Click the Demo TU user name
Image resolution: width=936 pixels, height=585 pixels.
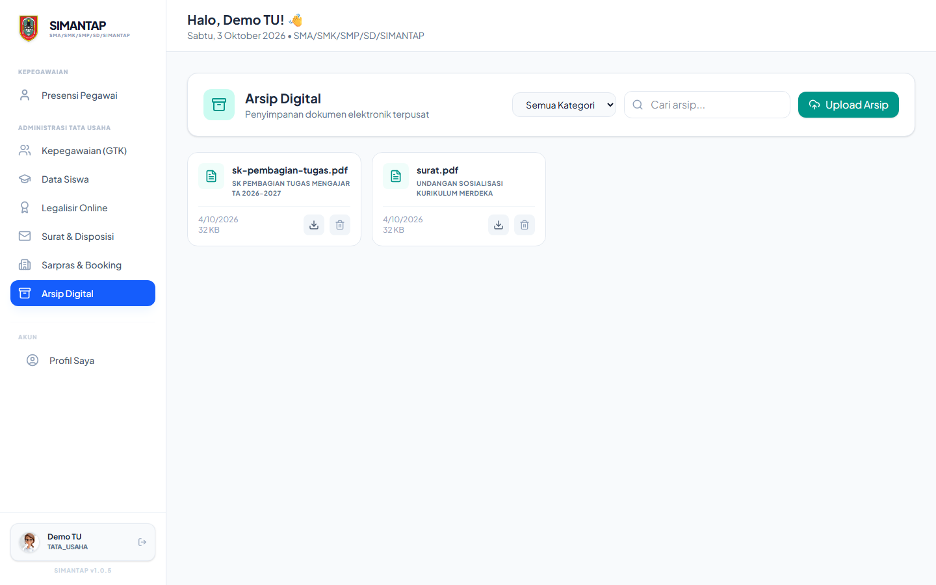click(x=64, y=537)
